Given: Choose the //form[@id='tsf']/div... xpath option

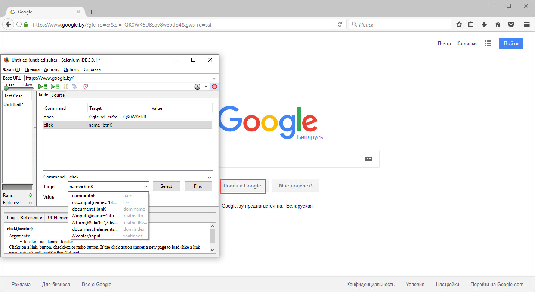Looking at the screenshot, I should (108, 223).
